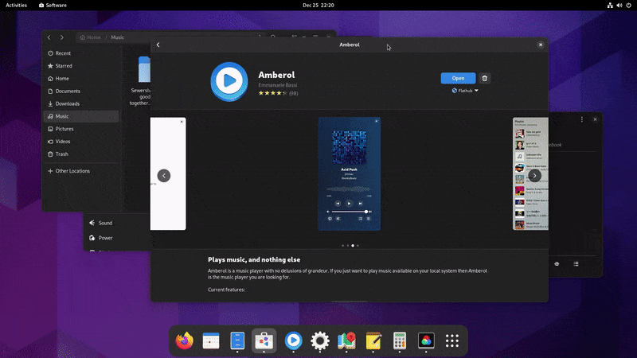Uninstall Amberol with the trash button
This screenshot has height=358, width=637.
(x=484, y=78)
